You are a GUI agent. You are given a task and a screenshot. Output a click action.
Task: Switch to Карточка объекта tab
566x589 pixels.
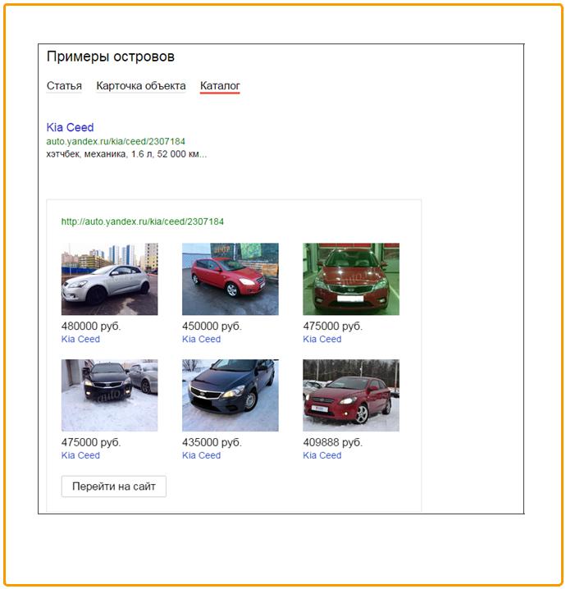coord(140,85)
